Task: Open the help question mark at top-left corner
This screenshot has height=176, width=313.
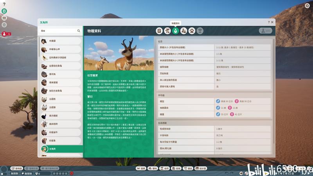Action: tap(4, 4)
